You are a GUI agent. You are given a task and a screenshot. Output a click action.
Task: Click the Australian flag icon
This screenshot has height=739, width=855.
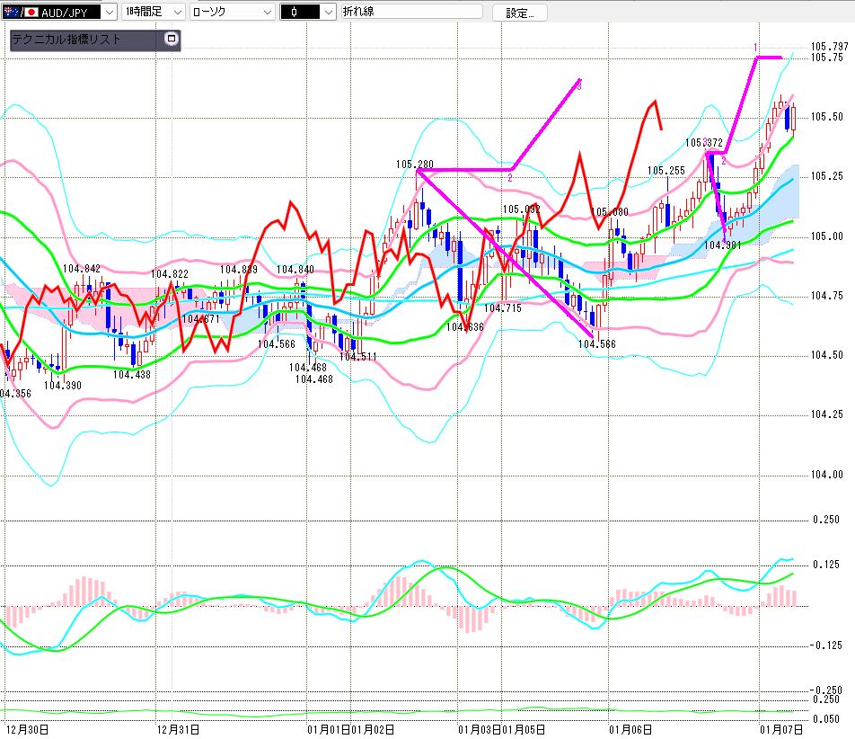(x=12, y=12)
